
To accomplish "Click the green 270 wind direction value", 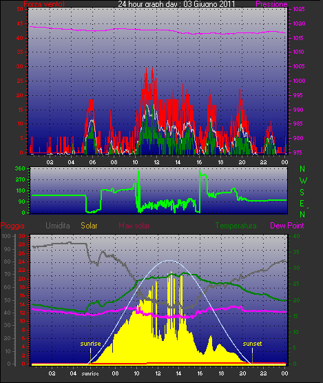I will click(20, 180).
